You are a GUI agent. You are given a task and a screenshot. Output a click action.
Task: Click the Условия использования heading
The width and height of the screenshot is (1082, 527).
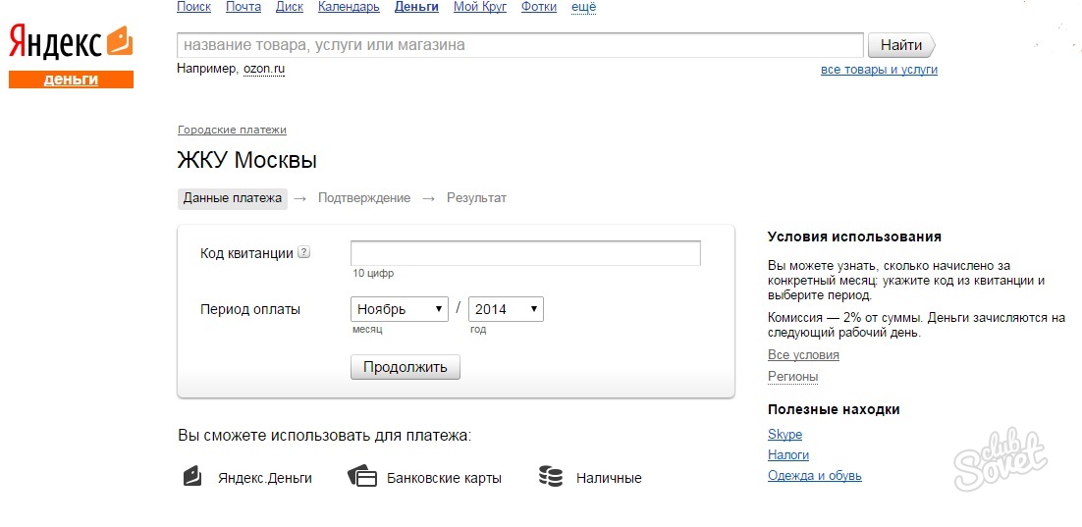854,237
